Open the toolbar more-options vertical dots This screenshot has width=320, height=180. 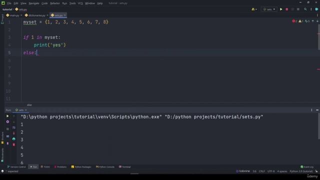click(x=311, y=9)
